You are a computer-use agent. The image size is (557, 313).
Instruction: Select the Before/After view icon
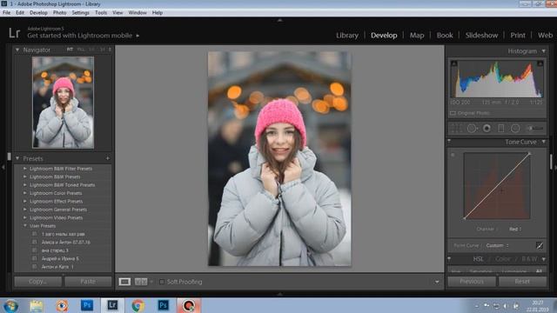[x=141, y=282]
